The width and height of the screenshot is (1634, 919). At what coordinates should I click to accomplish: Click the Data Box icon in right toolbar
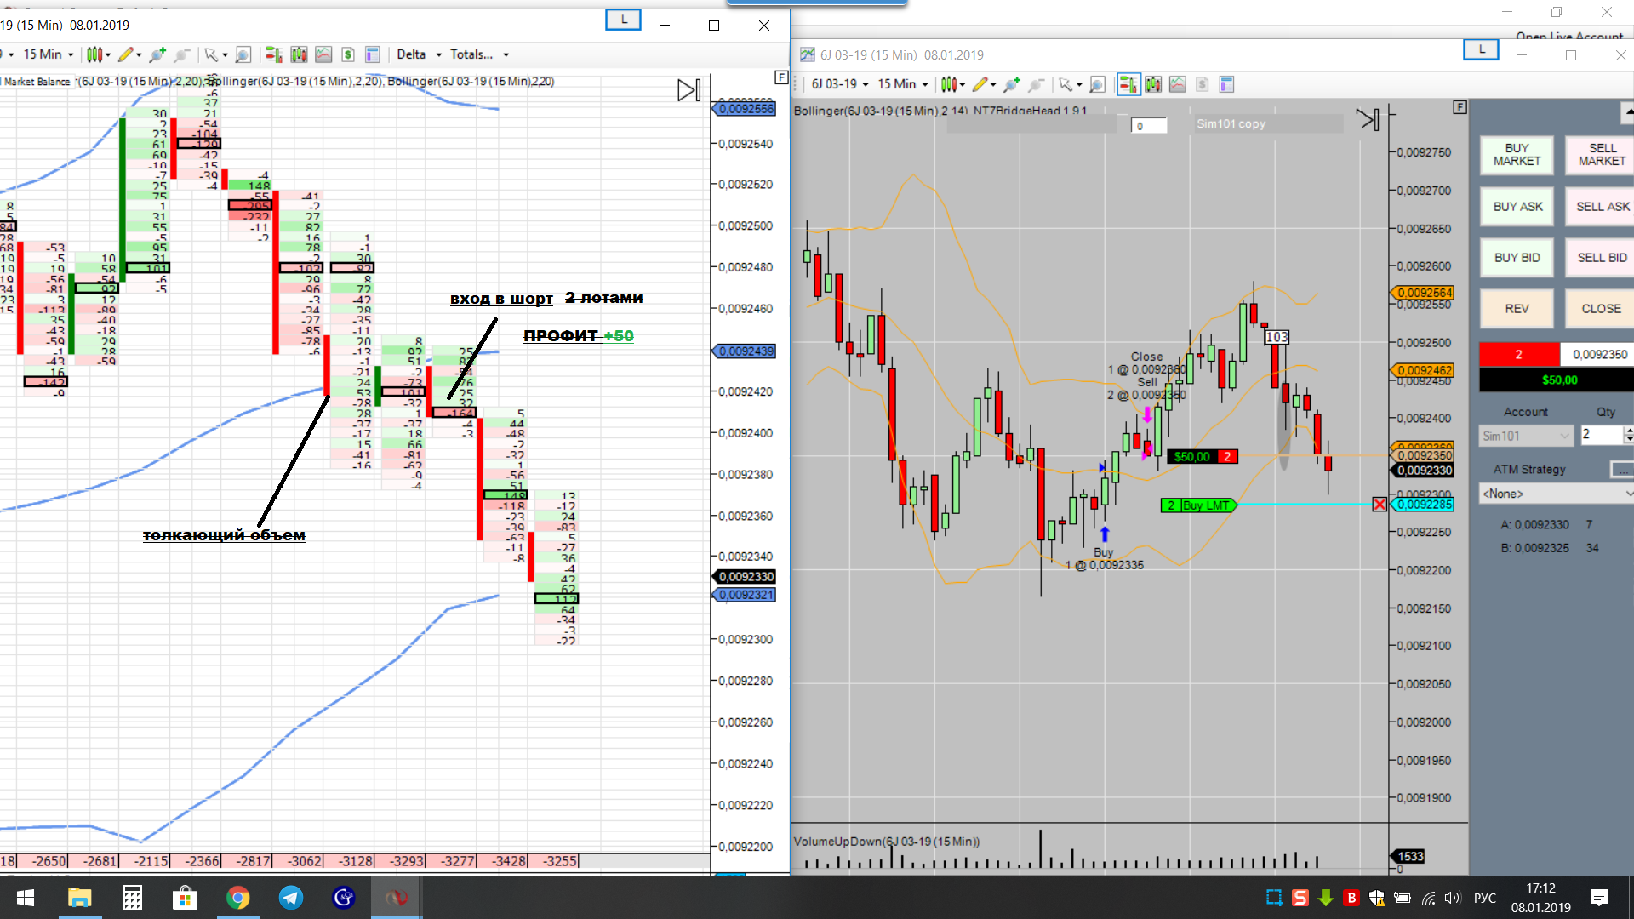tap(1226, 84)
